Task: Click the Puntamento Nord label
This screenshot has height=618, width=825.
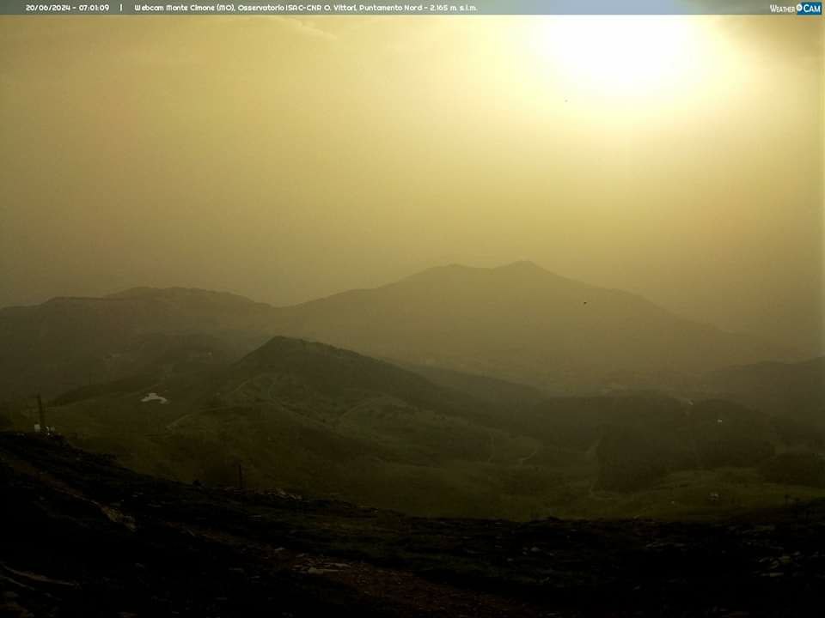Action: point(393,8)
